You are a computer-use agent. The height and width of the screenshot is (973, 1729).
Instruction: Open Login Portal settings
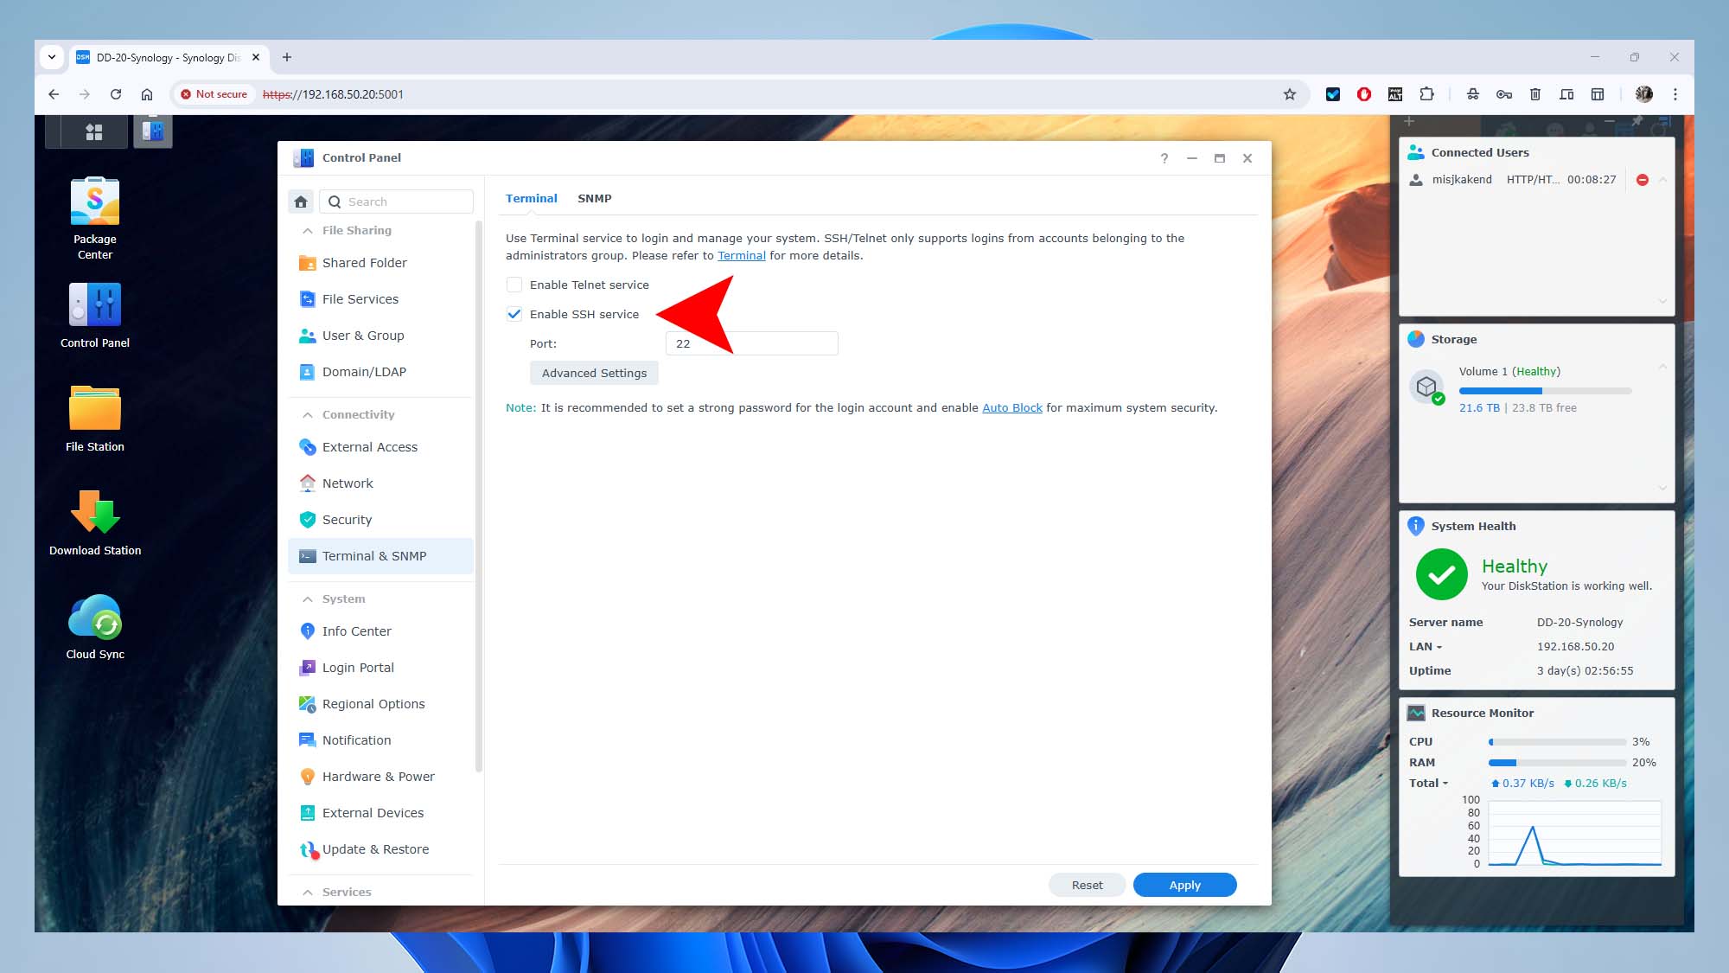click(x=380, y=668)
